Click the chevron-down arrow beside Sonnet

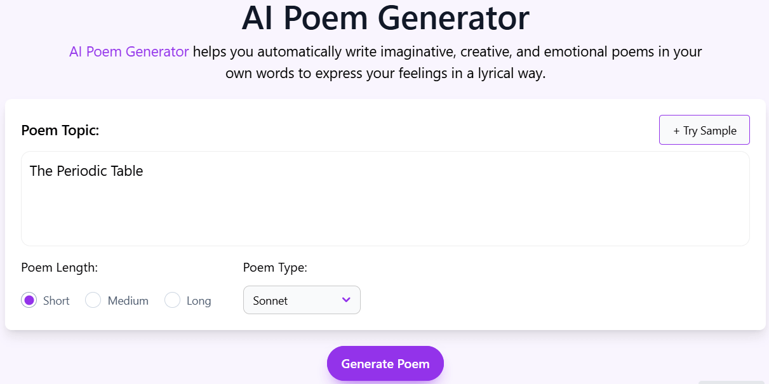[346, 300]
